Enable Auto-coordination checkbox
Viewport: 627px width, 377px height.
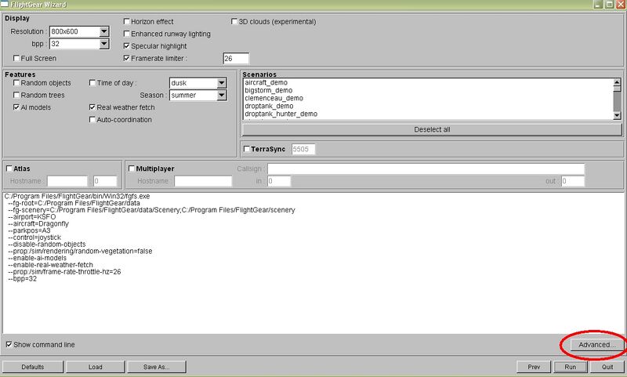click(92, 119)
